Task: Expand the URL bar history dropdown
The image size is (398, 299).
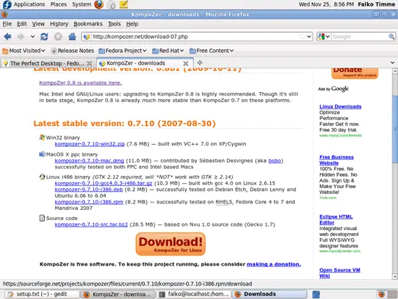Action: point(309,37)
